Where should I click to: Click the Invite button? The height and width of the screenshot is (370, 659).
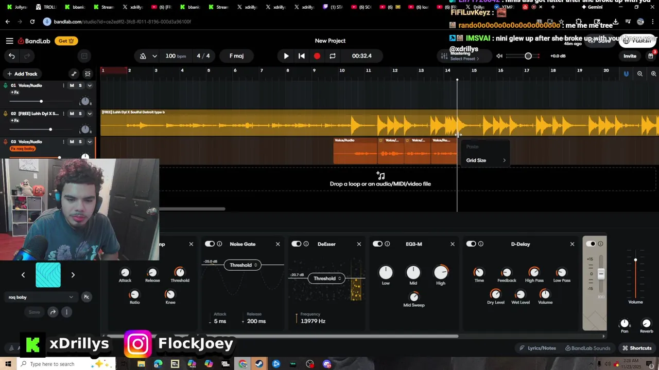pos(630,56)
